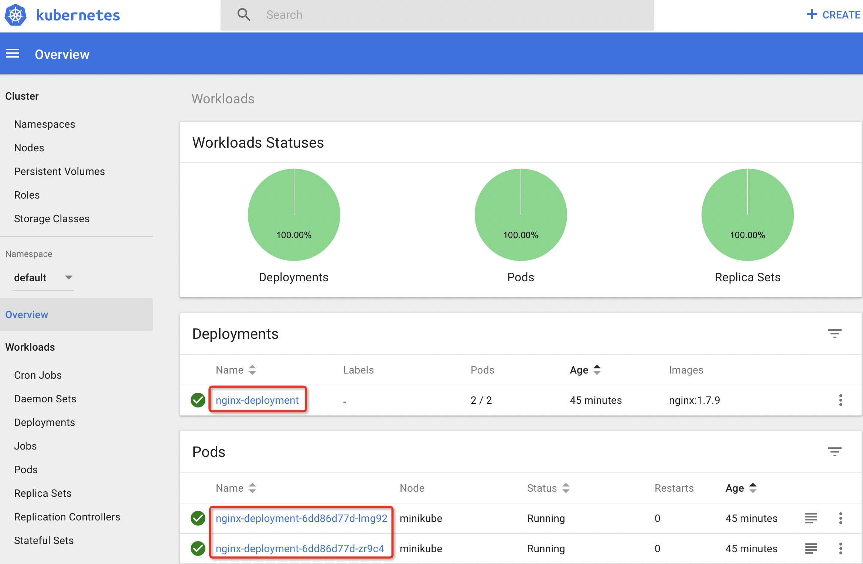Image resolution: width=863 pixels, height=564 pixels.
Task: Click the Kubernetes helm logo icon
Action: coord(16,15)
